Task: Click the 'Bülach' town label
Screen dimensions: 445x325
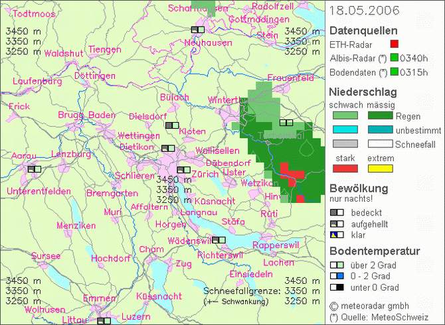Action: 175,97
